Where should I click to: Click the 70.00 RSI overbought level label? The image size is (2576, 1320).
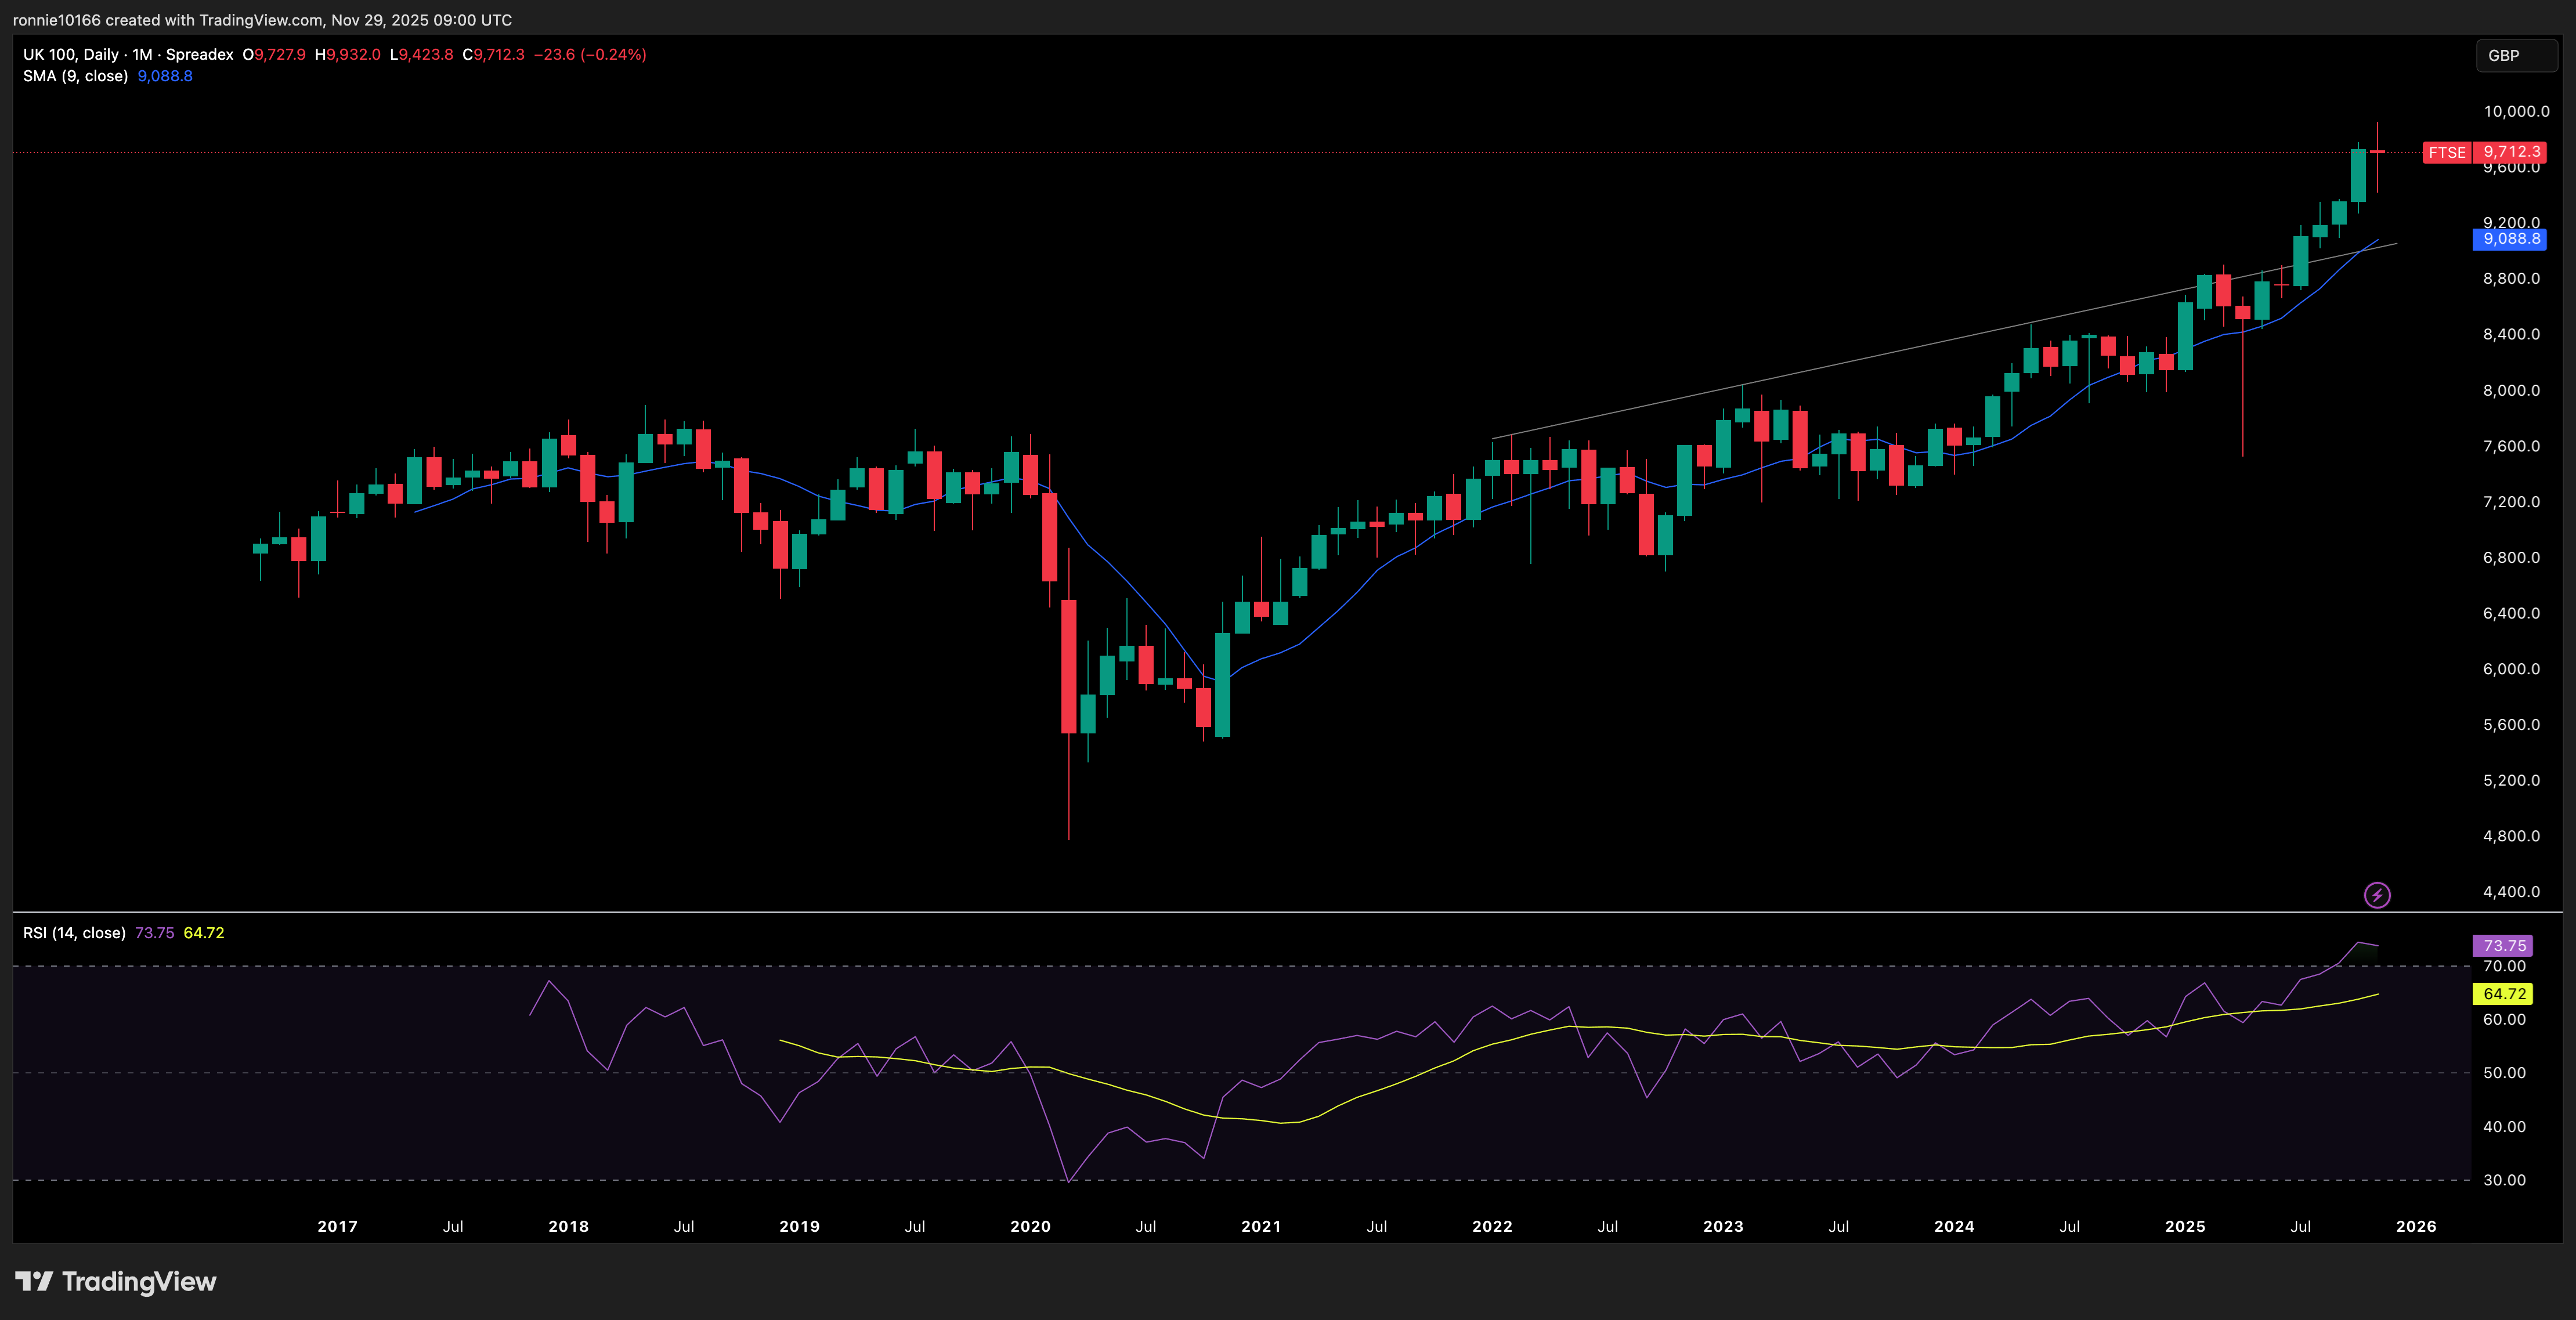click(2504, 967)
